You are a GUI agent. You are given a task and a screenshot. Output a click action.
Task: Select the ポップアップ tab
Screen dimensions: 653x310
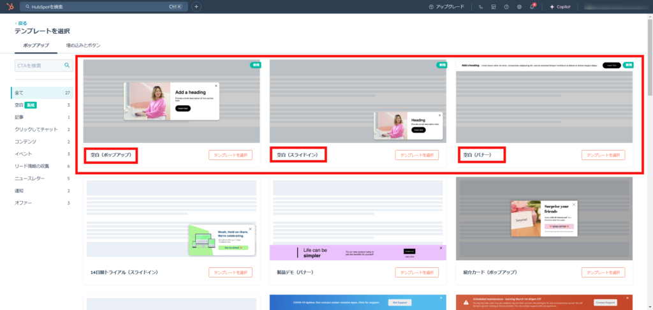click(36, 45)
